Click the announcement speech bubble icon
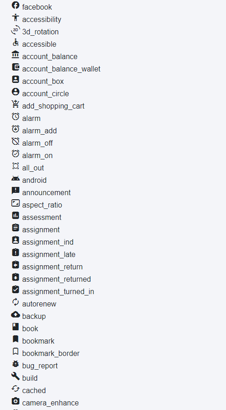Viewport: 226px width, 410px height. pos(16,191)
